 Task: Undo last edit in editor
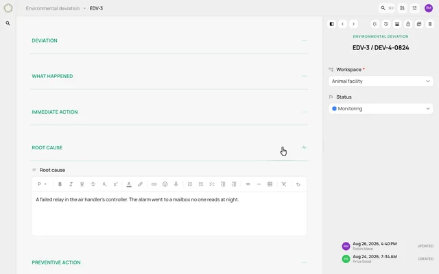coord(298,184)
